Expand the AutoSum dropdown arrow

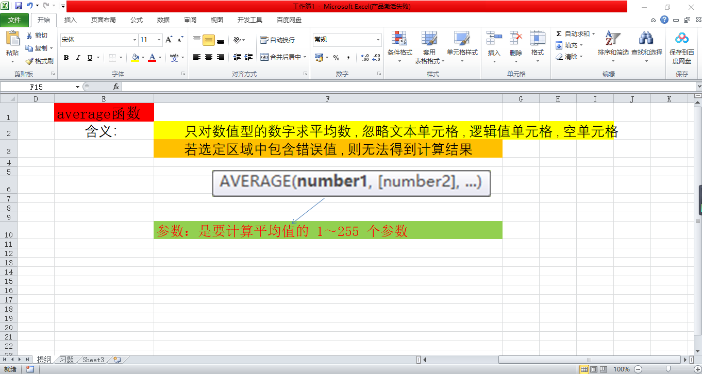[593, 33]
